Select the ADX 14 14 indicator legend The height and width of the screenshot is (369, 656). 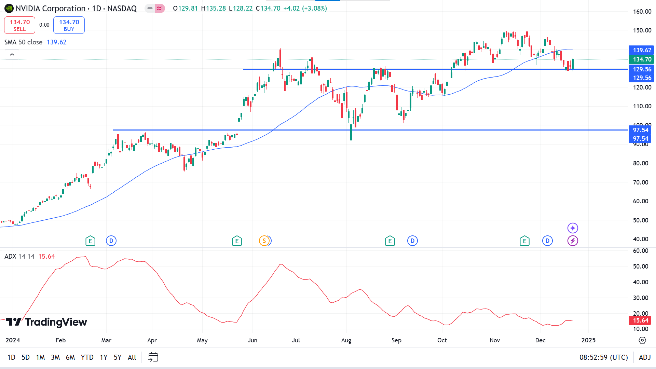pyautogui.click(x=19, y=256)
